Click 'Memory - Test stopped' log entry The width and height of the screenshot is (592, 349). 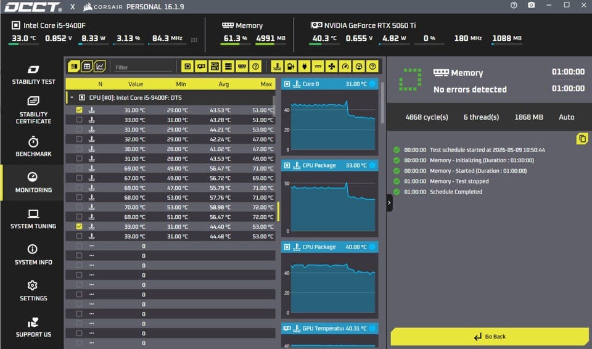tap(459, 181)
